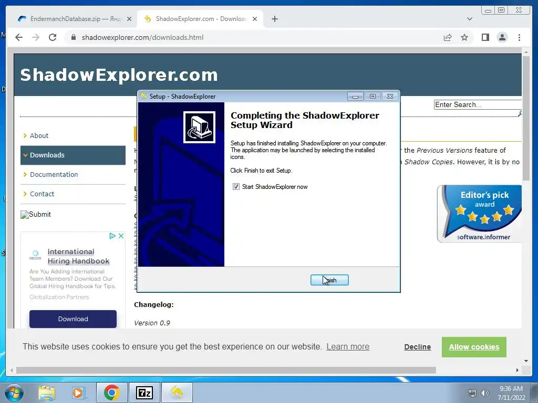Click the ad Download button
Viewport: 538px width, 403px height.
click(x=73, y=319)
